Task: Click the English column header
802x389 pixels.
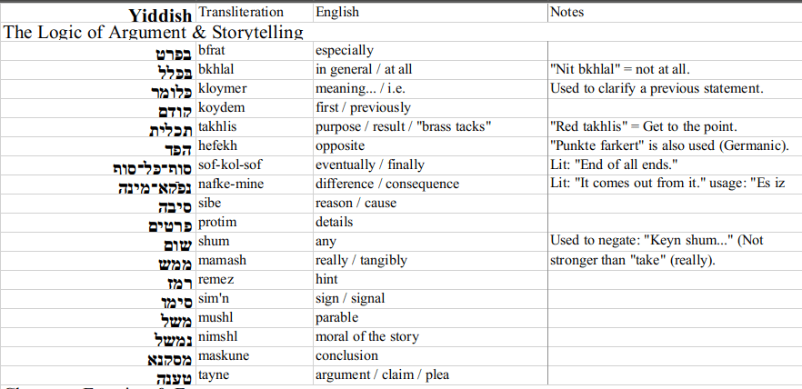Action: click(337, 13)
